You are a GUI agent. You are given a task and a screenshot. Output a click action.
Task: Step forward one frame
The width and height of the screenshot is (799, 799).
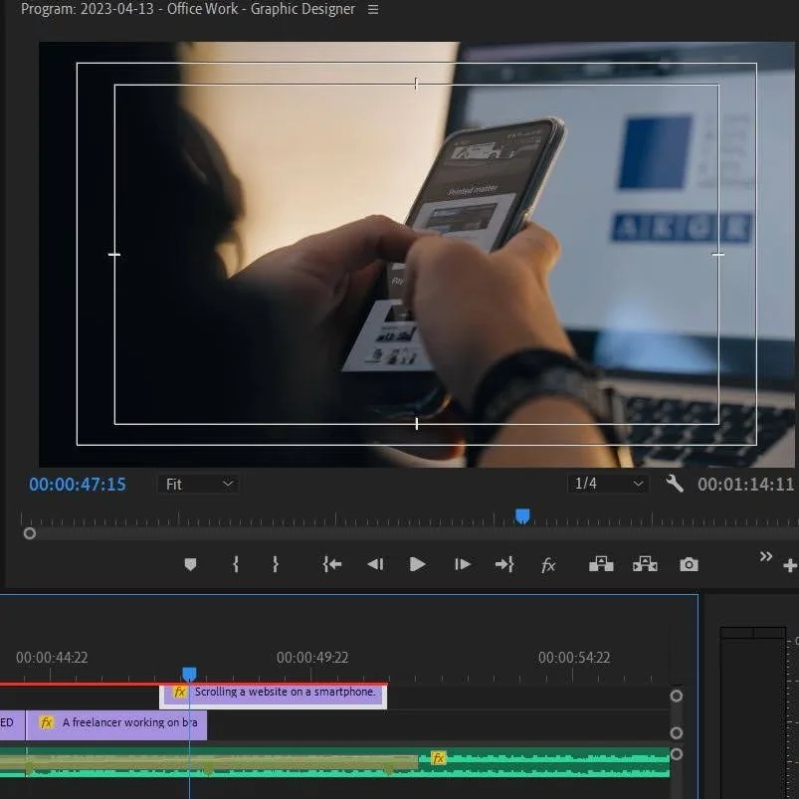(x=462, y=564)
